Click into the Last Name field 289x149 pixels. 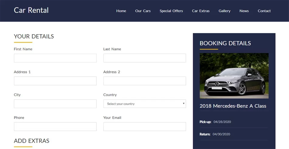144,58
